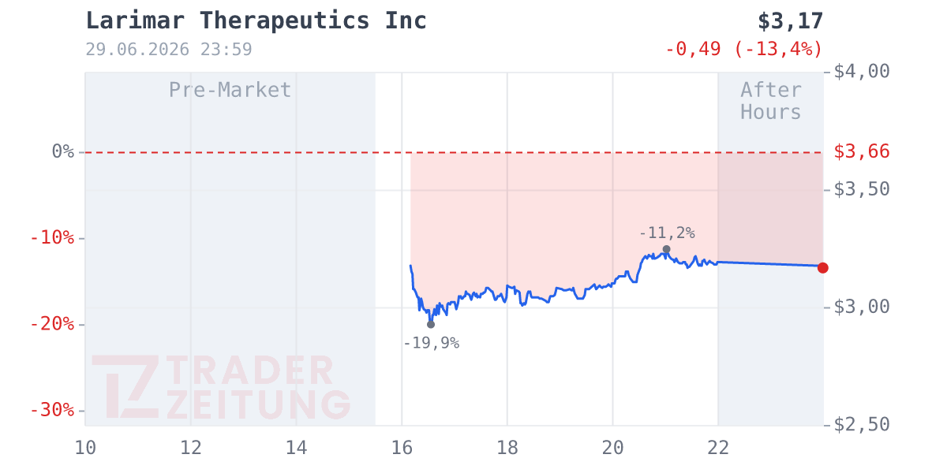This screenshot has width=947, height=473.
Task: Click the $3,66 previous close label
Action: tap(862, 151)
